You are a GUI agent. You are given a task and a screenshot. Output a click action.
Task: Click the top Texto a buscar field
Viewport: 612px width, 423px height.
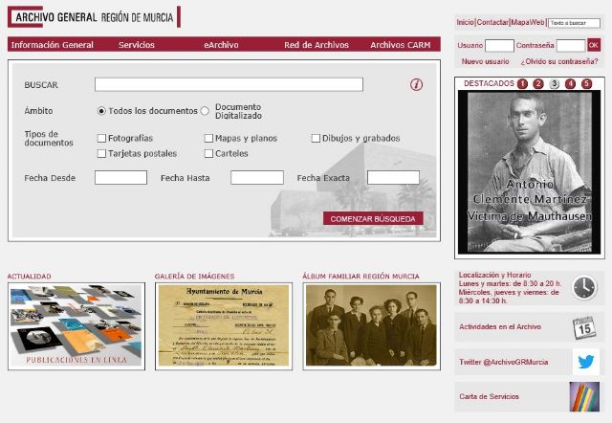pos(574,23)
